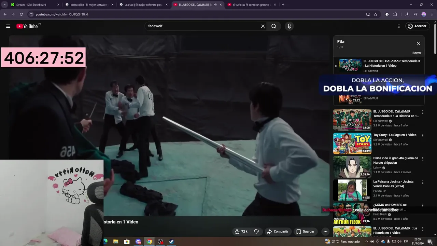The width and height of the screenshot is (437, 246).
Task: Open the Windows notification center
Action: 430,242
